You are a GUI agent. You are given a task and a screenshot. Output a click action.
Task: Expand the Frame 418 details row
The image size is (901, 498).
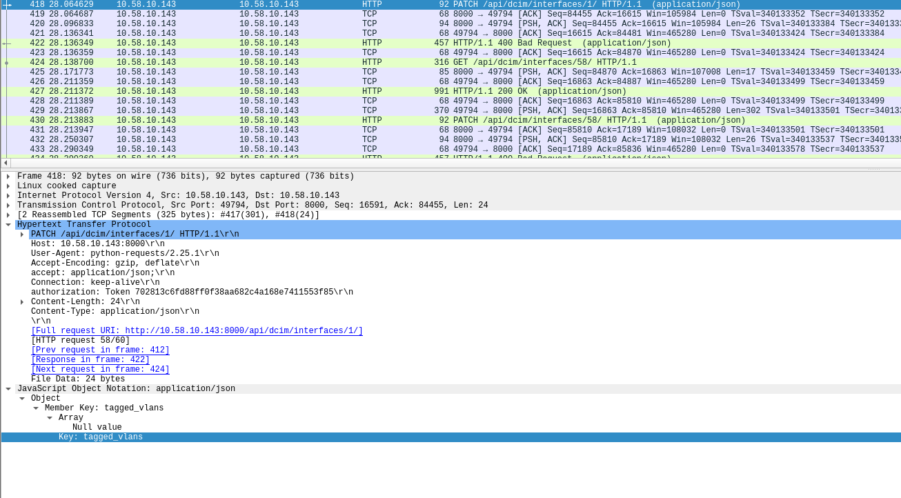point(8,177)
